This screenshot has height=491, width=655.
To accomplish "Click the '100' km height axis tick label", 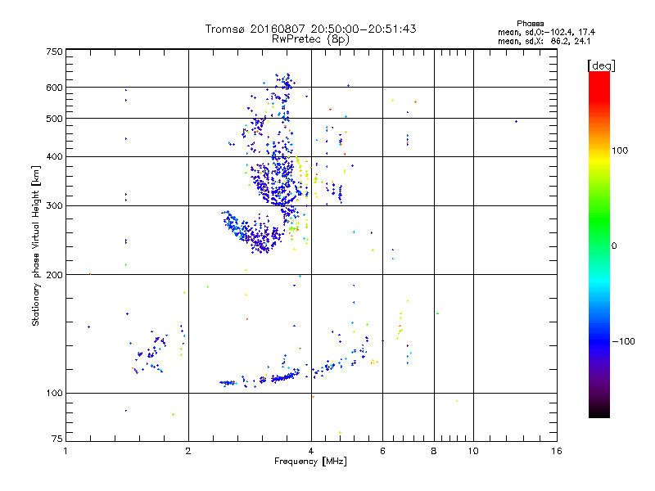I will 54,393.
